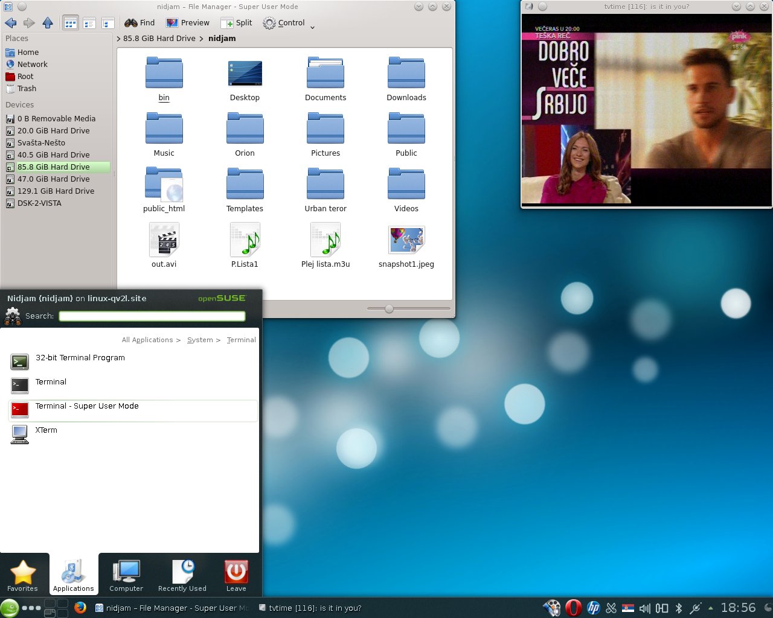773x618 pixels.
Task: Select the Documents folder icon
Action: tap(326, 72)
